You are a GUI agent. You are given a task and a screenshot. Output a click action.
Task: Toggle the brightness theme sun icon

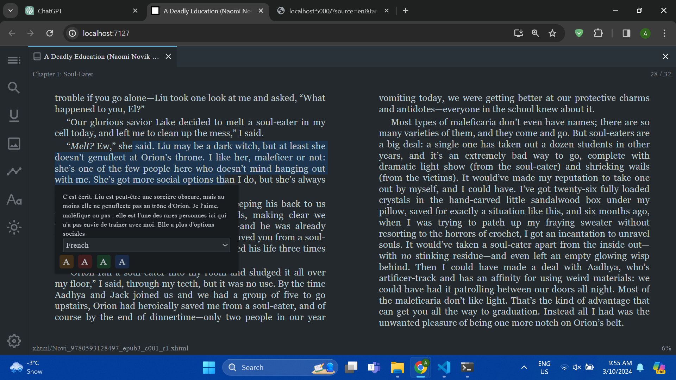pos(14,227)
